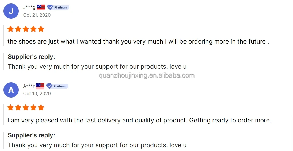Click US flag next to J***g
293x151 pixels.
click(x=41, y=7)
